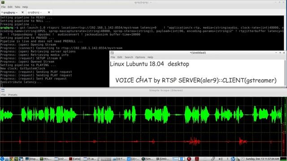The height and width of the screenshot is (161, 287).
Task: Close the second qrq@qrq terminal tab
Action: point(49,13)
